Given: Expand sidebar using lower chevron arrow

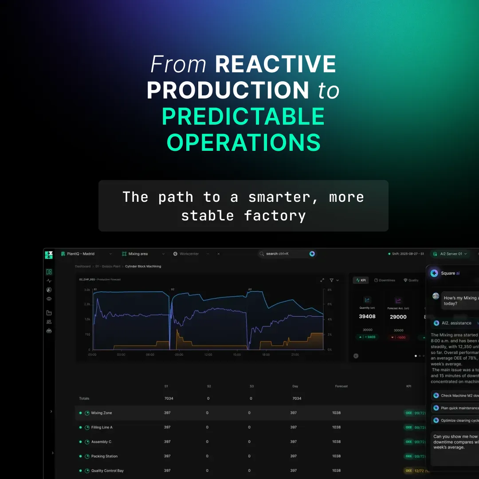Looking at the screenshot, I should 52,453.
